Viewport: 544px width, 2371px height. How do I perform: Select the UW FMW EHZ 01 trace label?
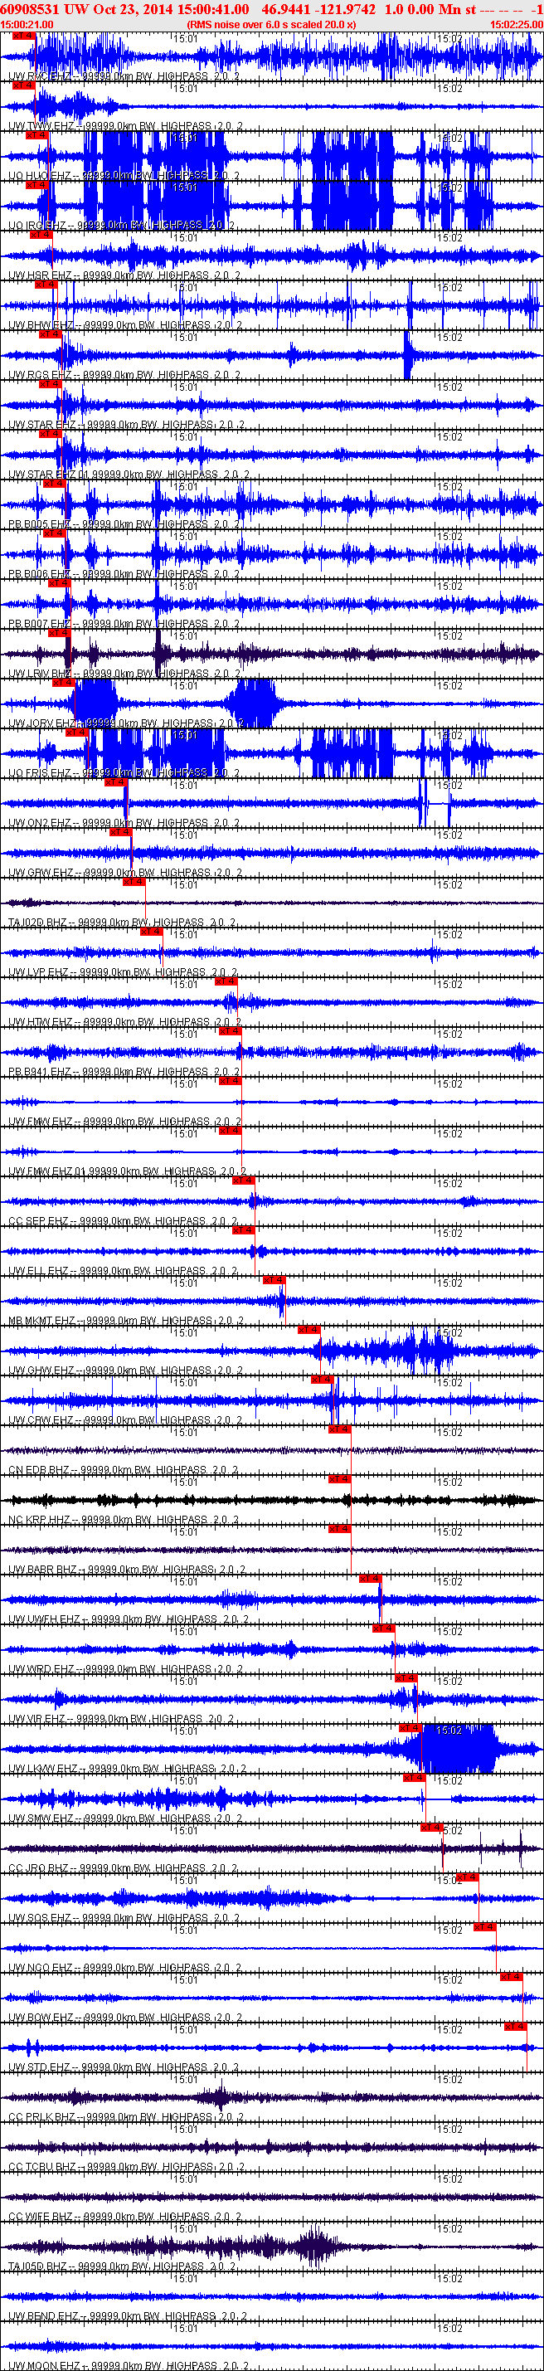(x=126, y=1171)
